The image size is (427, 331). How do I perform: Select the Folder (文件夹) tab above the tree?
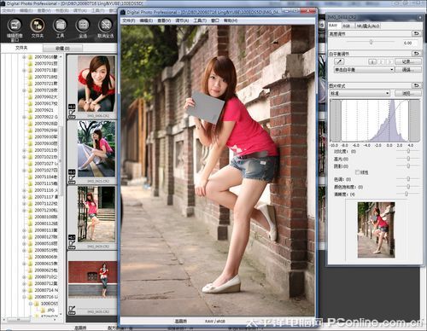(x=21, y=48)
